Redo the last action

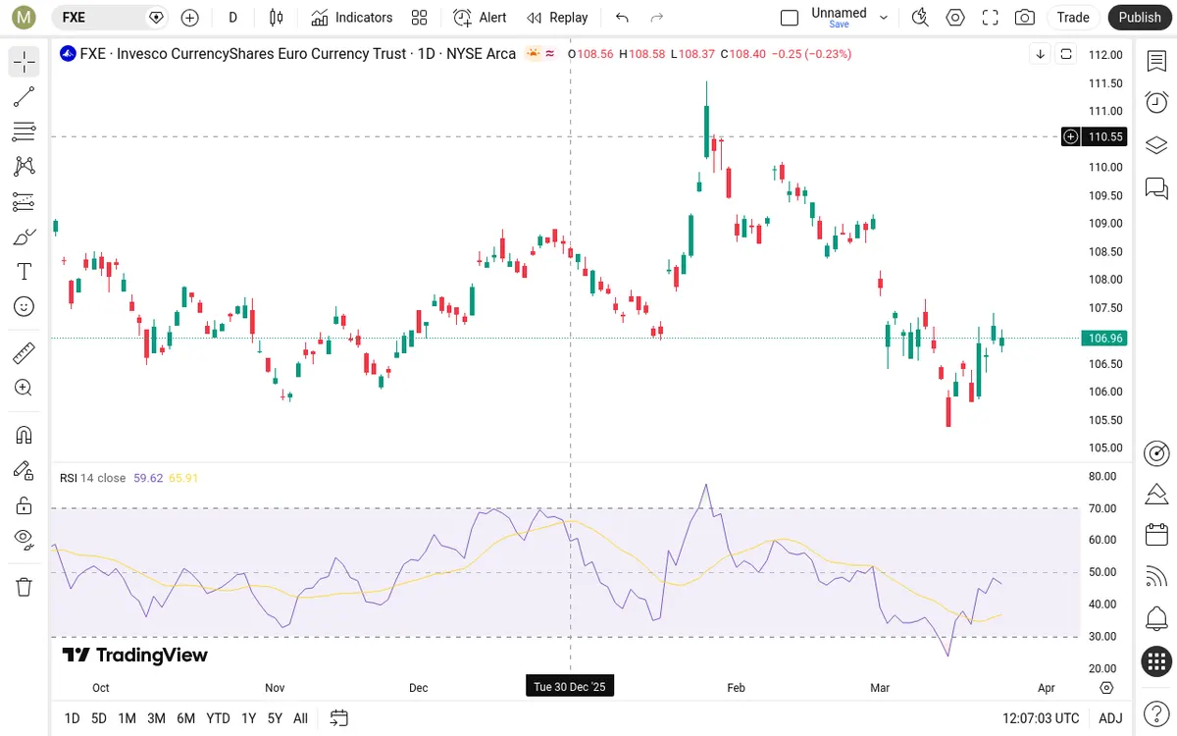pos(657,18)
